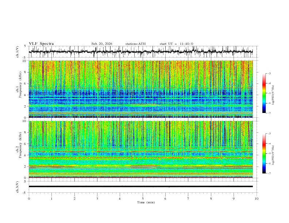Click inside the ch.1 spectrogram panel
289x223 pixels.
pyautogui.click(x=141, y=89)
